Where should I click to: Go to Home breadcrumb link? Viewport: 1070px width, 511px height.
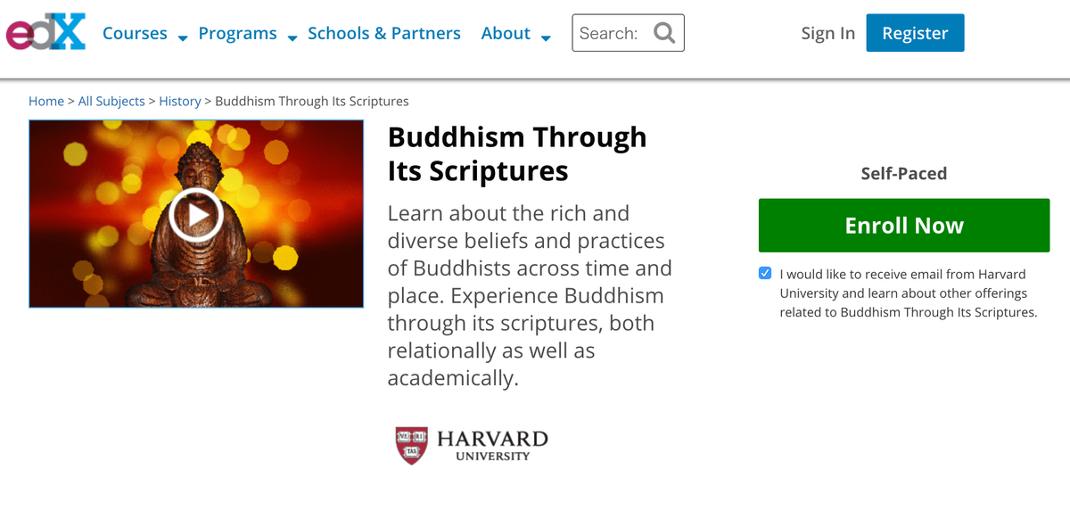46,101
